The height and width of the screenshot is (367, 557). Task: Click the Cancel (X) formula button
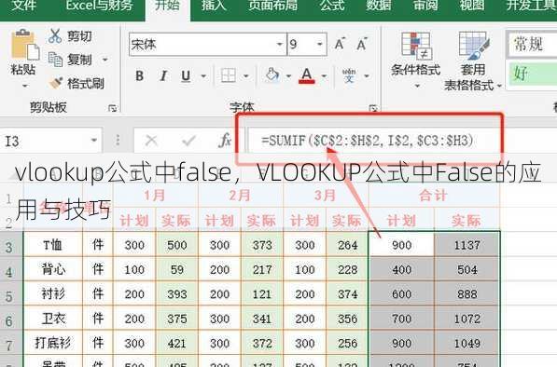(151, 141)
